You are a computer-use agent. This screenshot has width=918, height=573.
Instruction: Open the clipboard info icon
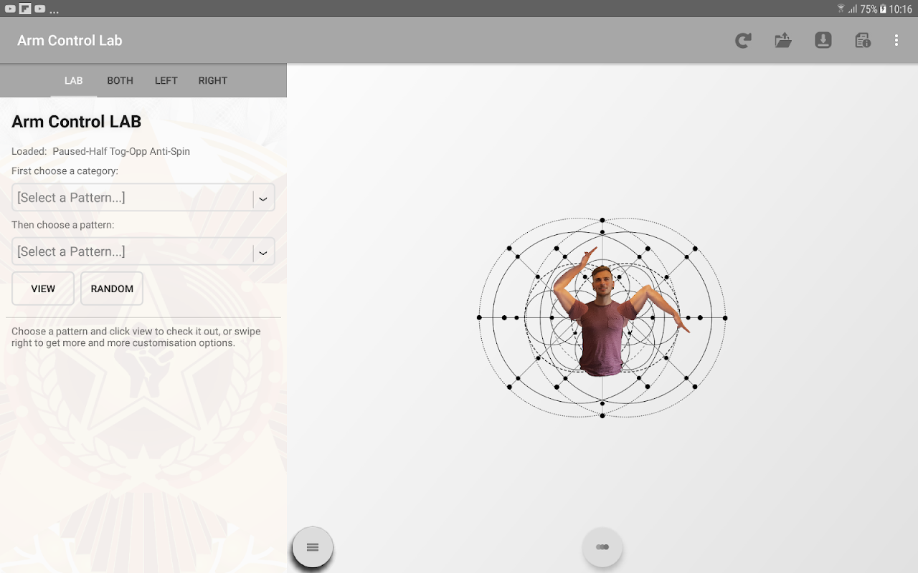(863, 41)
